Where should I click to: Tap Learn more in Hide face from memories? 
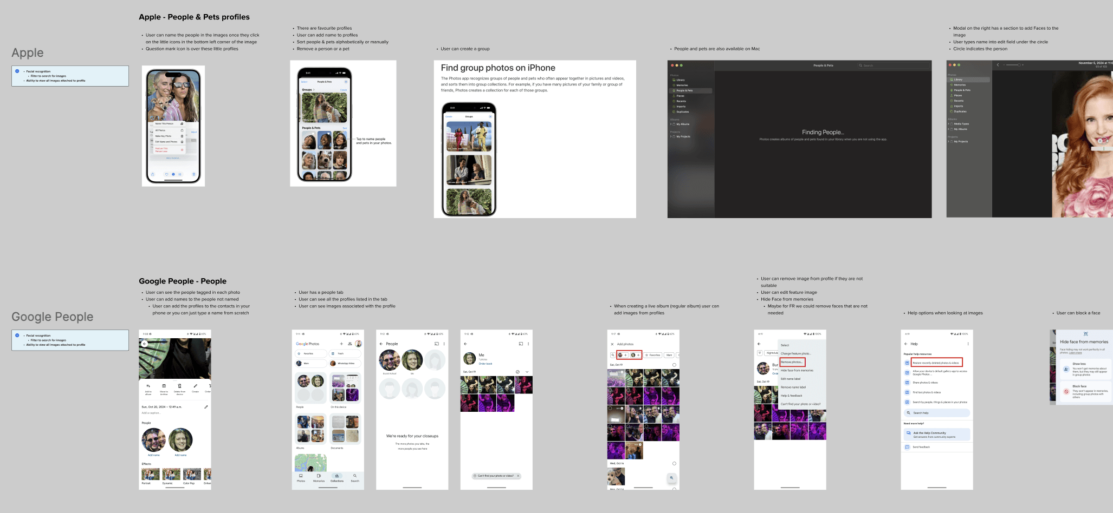1075,353
